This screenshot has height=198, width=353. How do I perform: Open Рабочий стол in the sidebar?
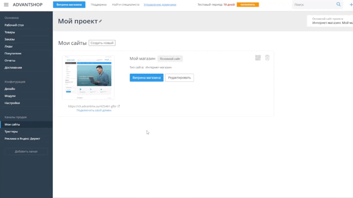[14, 25]
